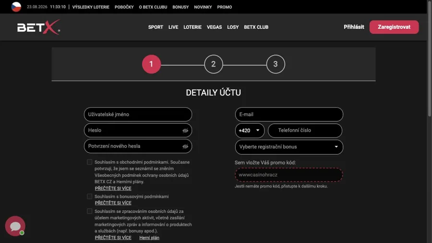432x243 pixels.
Task: Select registration step 1 circle
Action: coord(151,64)
